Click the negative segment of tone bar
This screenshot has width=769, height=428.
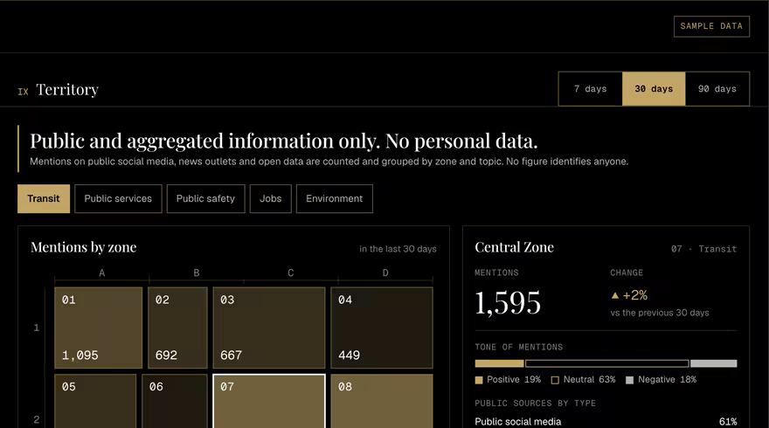pyautogui.click(x=714, y=363)
